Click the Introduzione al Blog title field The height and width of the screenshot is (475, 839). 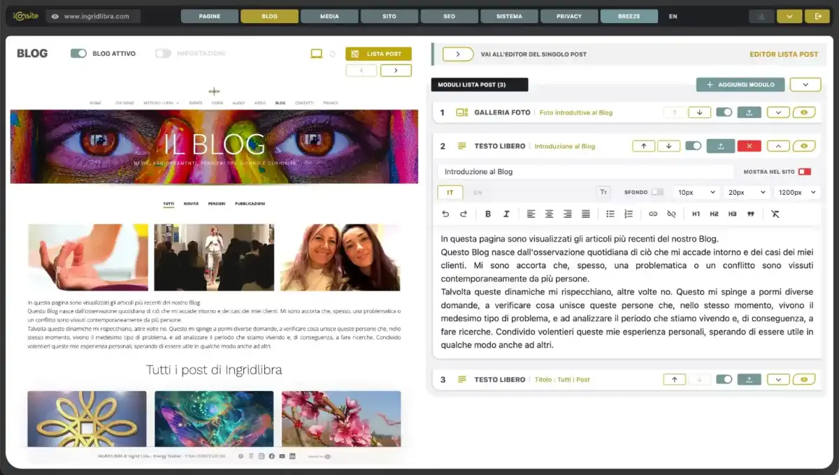586,171
